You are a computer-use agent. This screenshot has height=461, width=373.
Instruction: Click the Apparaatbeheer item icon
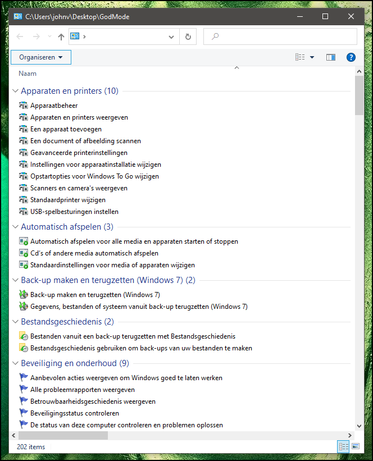(23, 106)
